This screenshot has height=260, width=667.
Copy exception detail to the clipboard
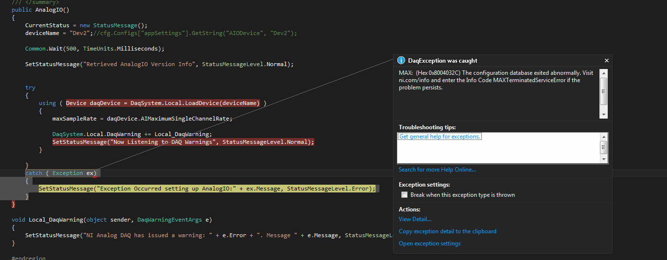point(447,231)
